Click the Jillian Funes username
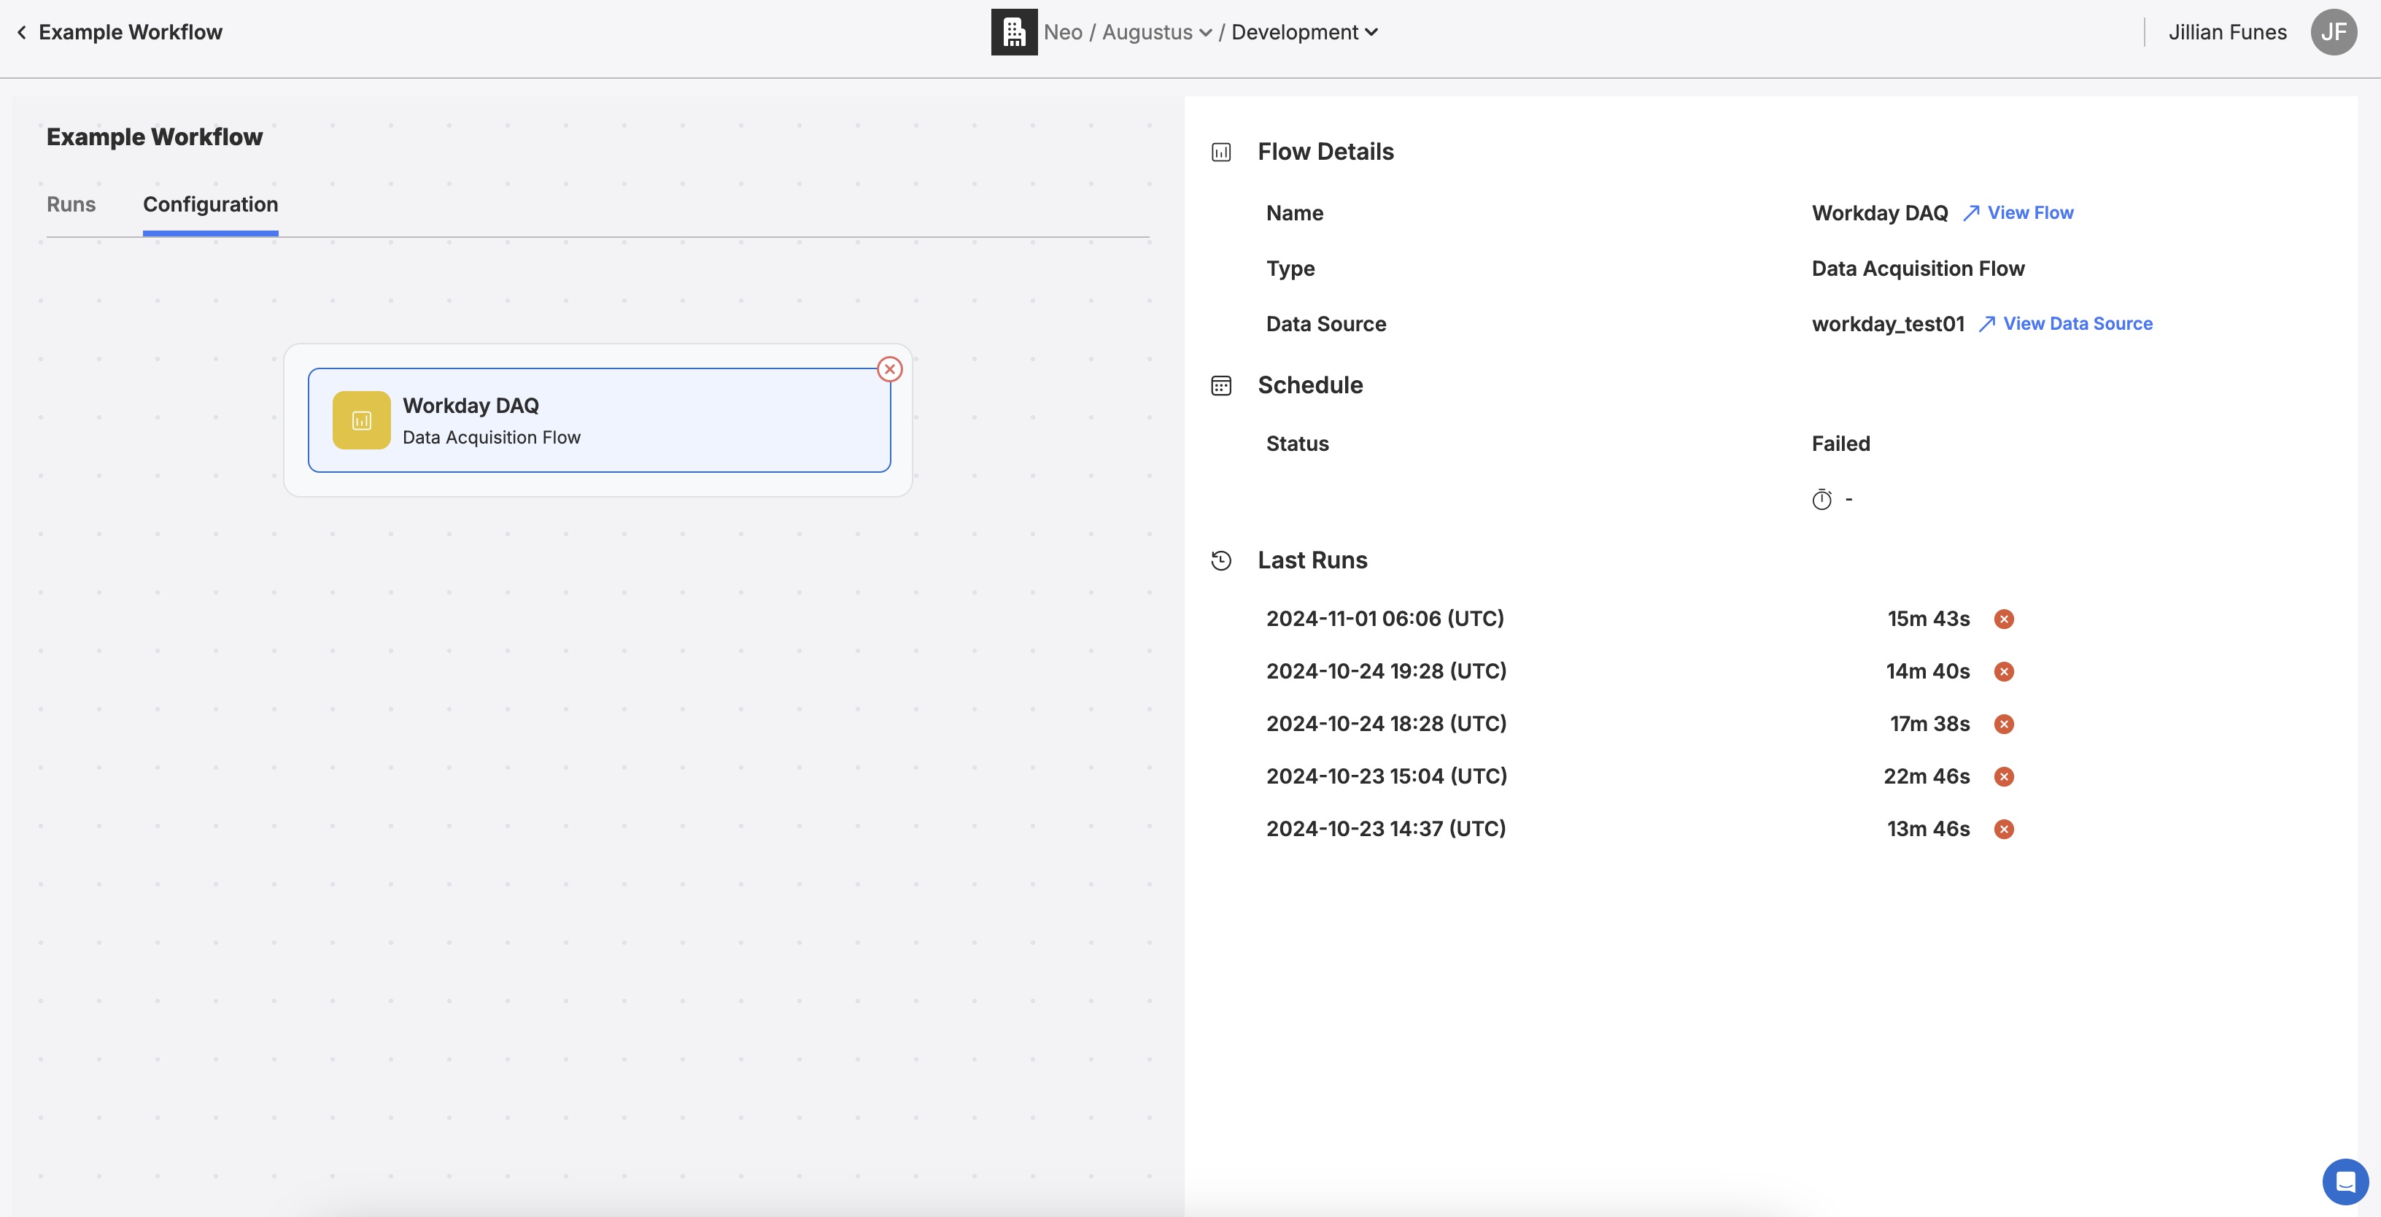 point(2228,32)
